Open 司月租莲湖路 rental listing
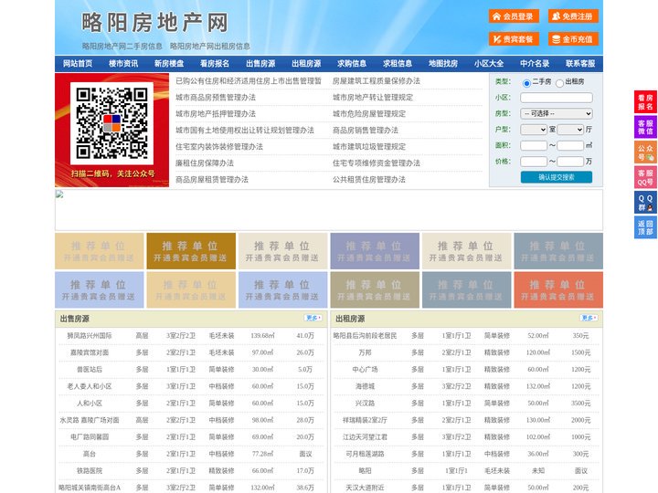The height and width of the screenshot is (493, 658). (x=365, y=454)
